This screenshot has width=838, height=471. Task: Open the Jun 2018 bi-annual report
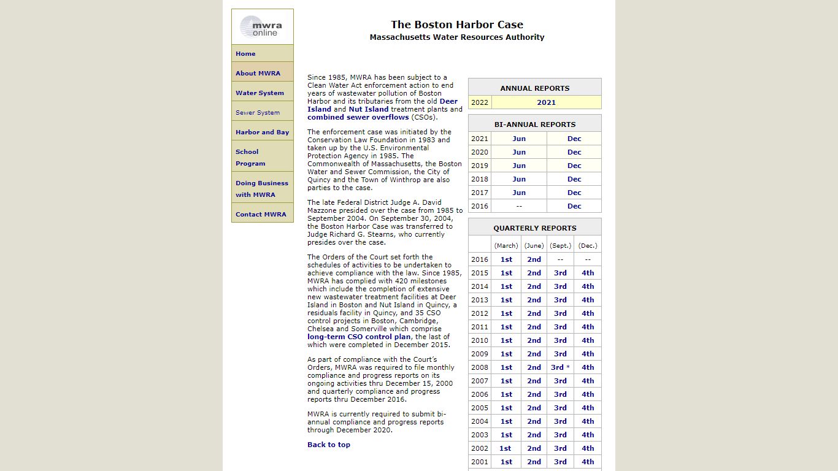[x=519, y=179]
